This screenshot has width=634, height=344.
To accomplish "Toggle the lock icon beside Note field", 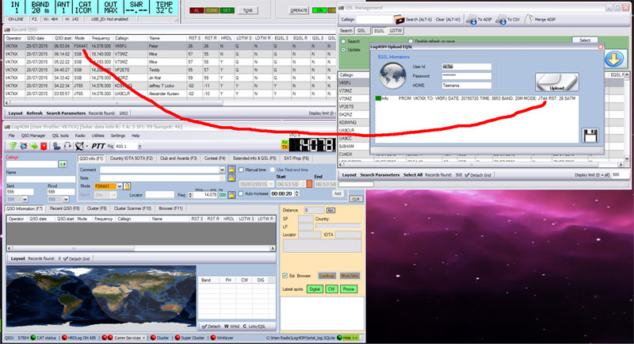I will (231, 178).
